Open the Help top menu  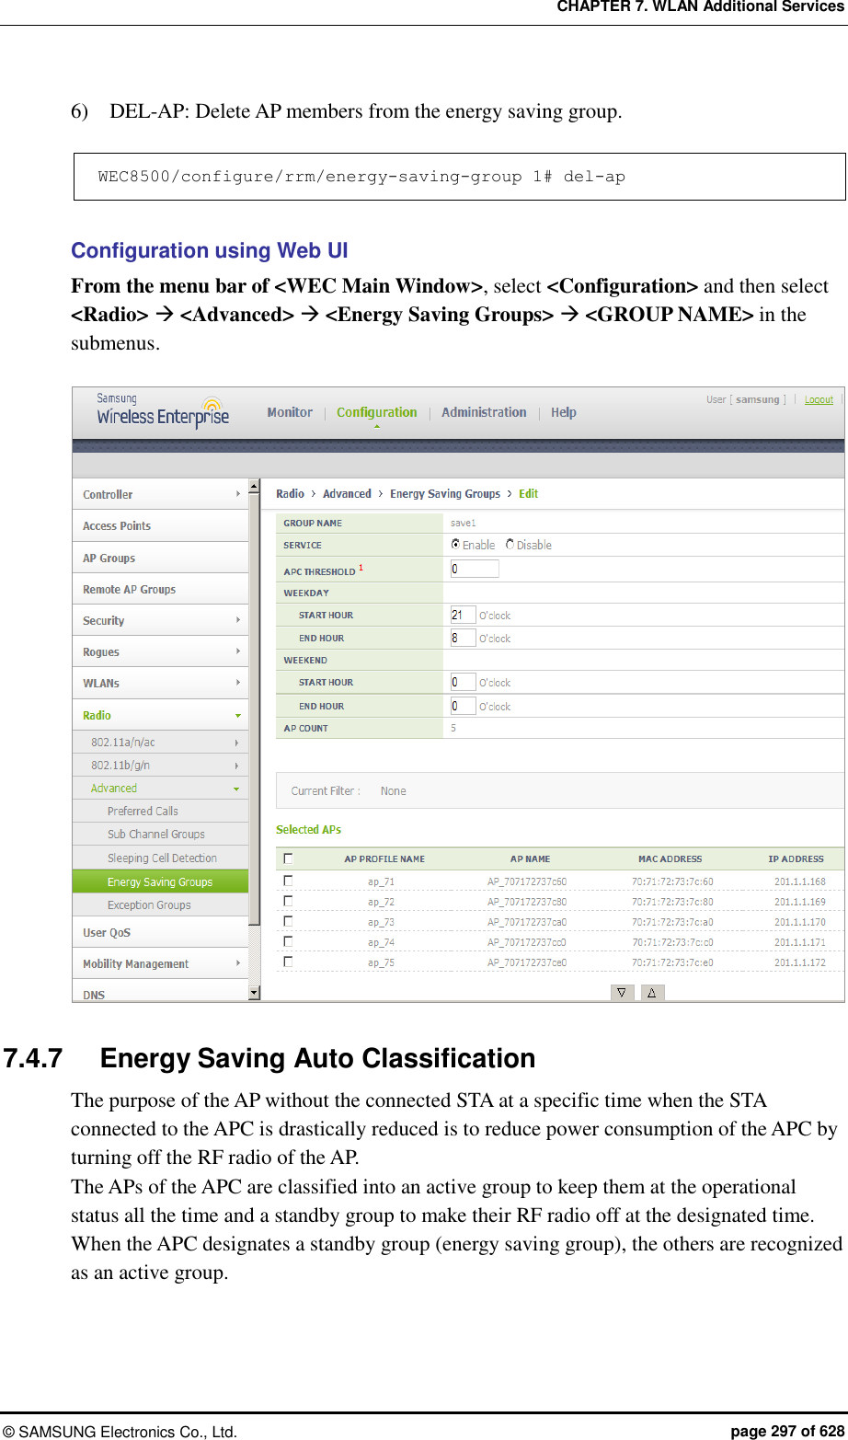pyautogui.click(x=564, y=412)
